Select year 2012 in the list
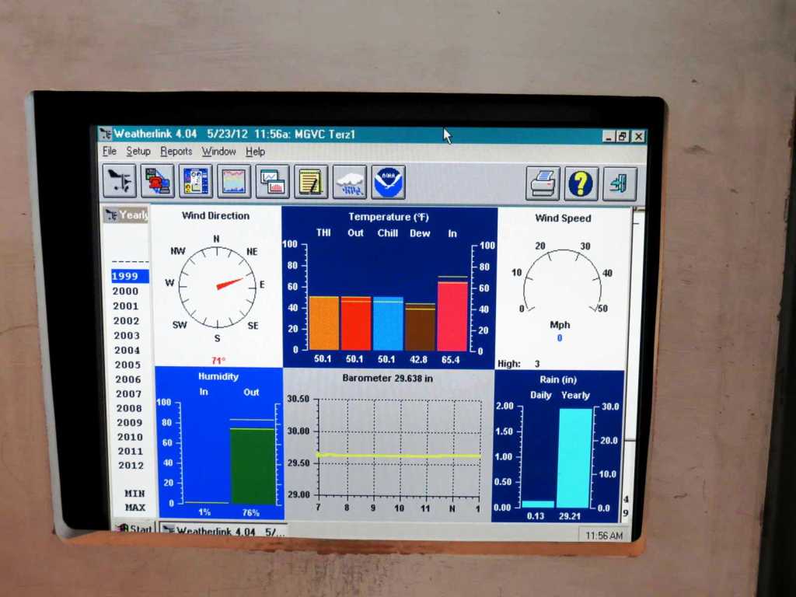This screenshot has height=597, width=796. click(131, 465)
